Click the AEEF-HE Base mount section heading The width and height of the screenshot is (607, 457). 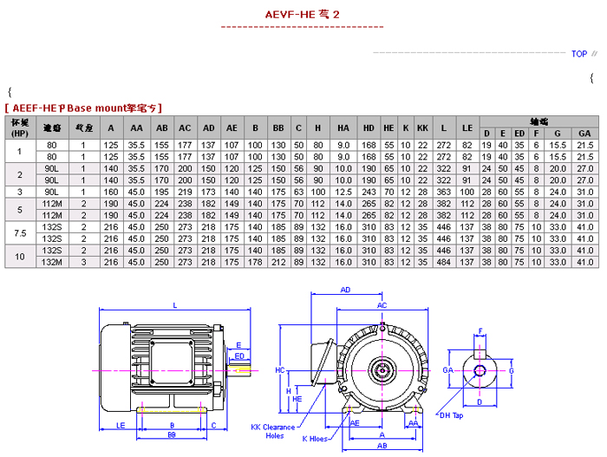[83, 108]
